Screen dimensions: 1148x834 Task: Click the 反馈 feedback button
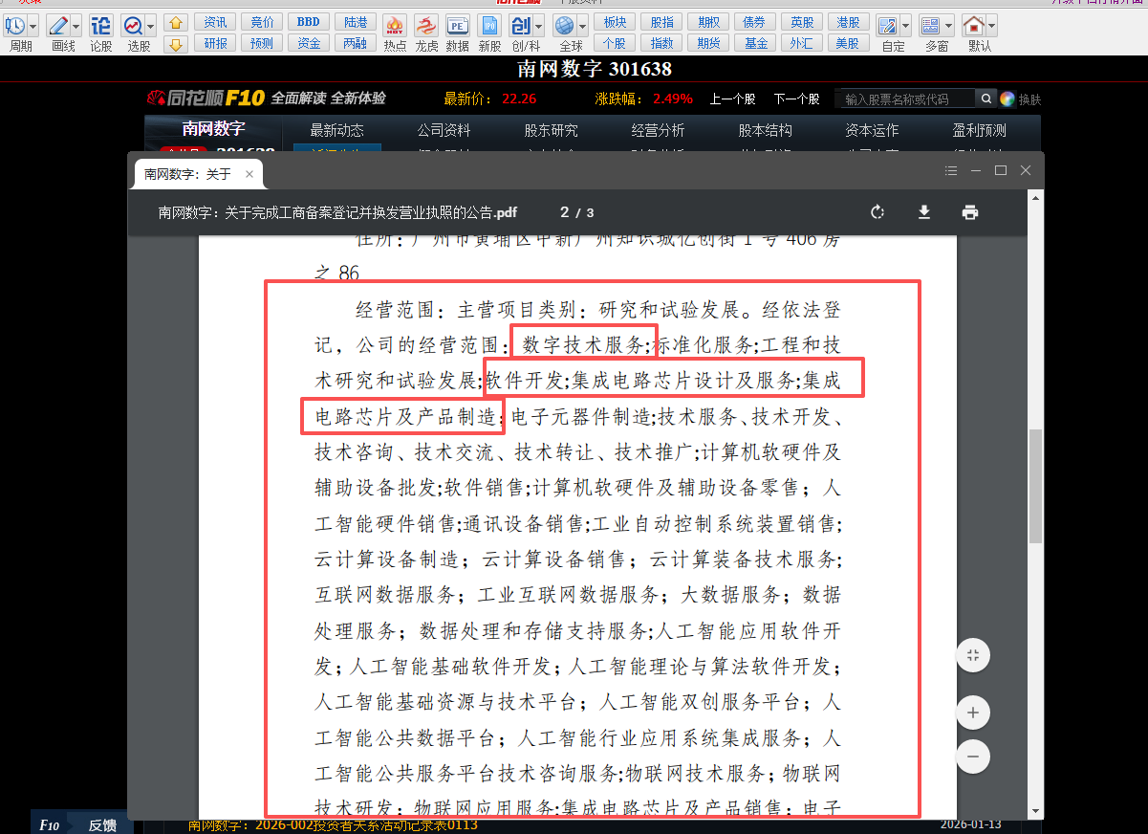[102, 825]
